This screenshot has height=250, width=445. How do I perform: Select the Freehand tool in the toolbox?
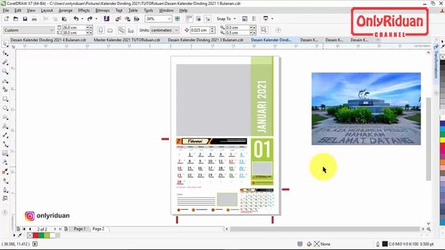(x=5, y=81)
